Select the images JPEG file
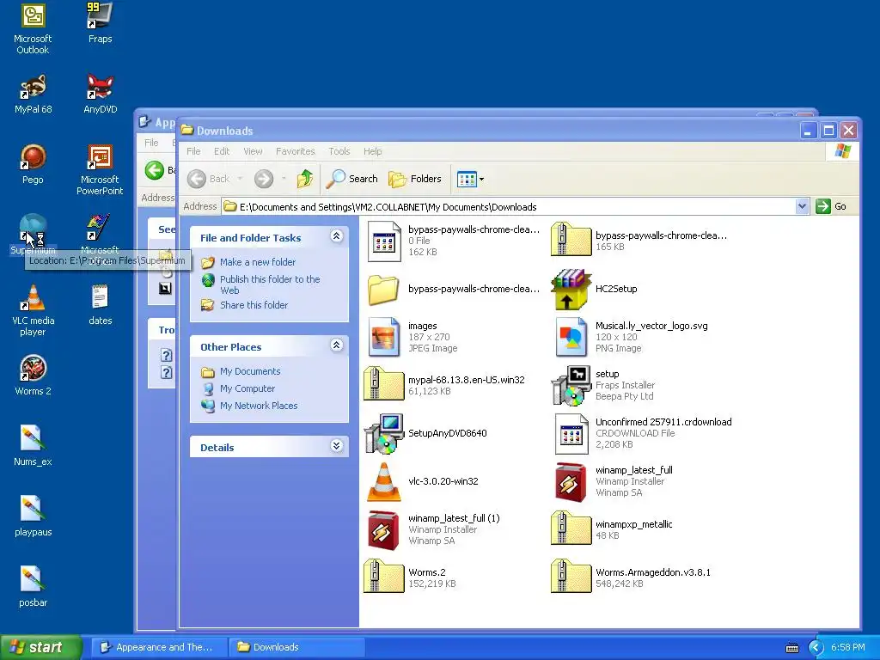Screen dimensions: 880x660 (413, 337)
